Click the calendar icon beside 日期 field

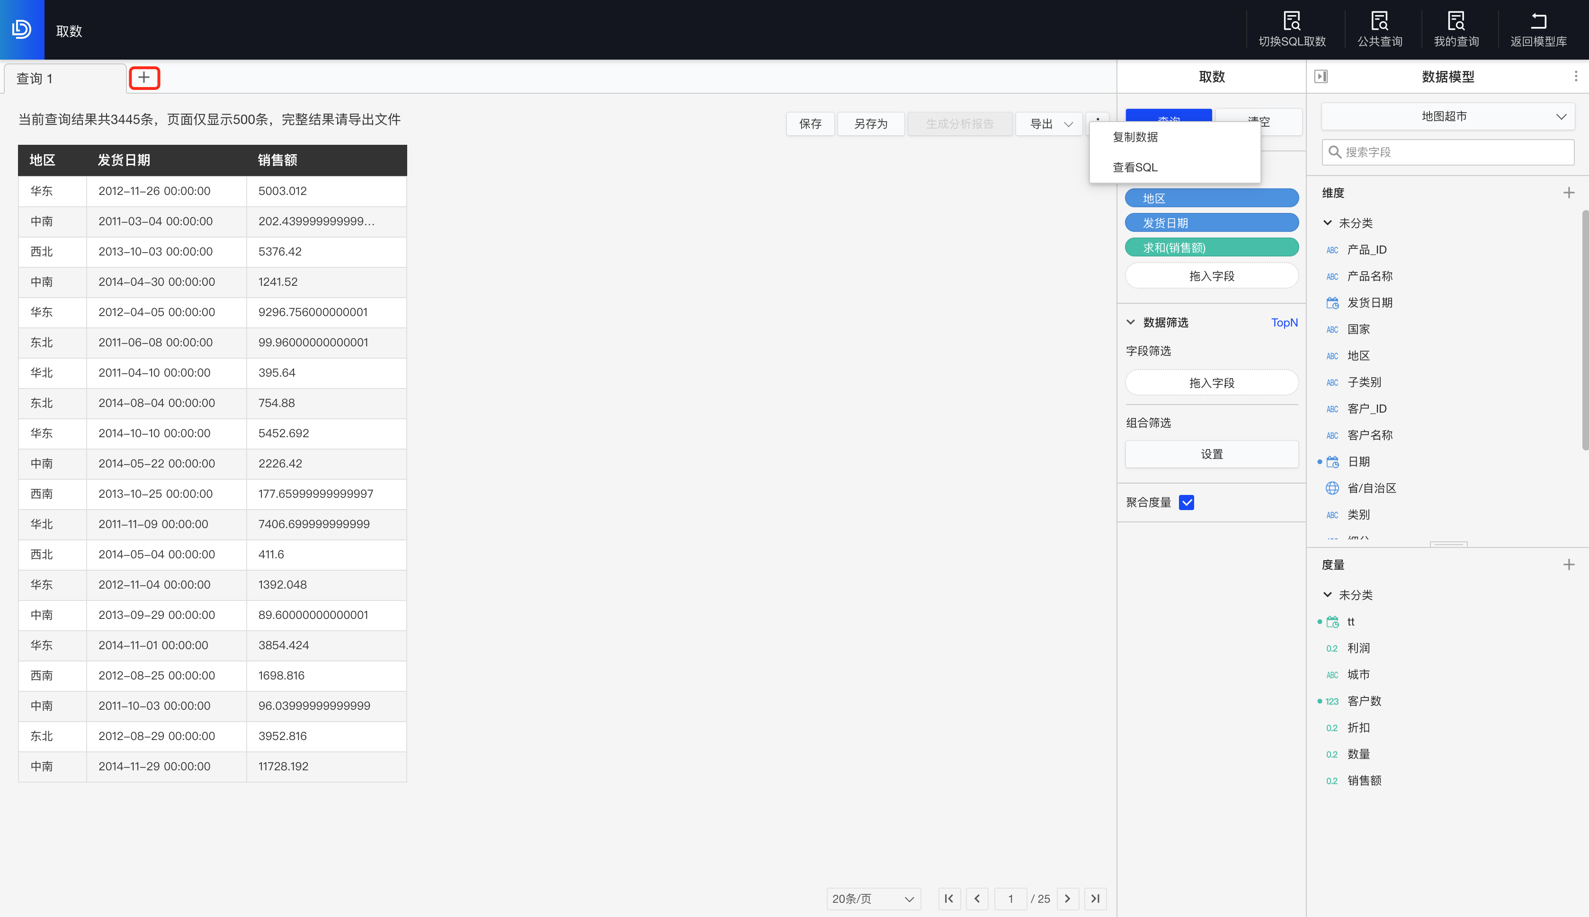[x=1332, y=462]
